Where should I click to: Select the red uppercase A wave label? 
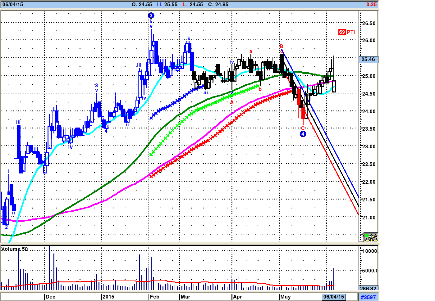[232, 103]
